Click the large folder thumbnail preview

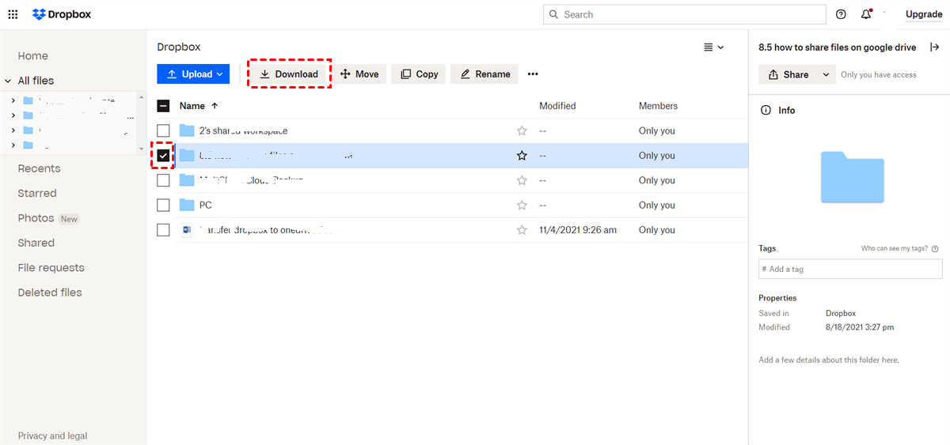[x=852, y=179]
